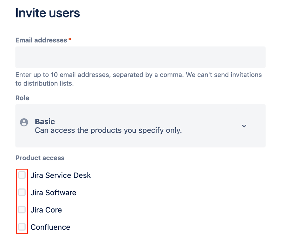Click the "Confluence" label text

coord(50,227)
